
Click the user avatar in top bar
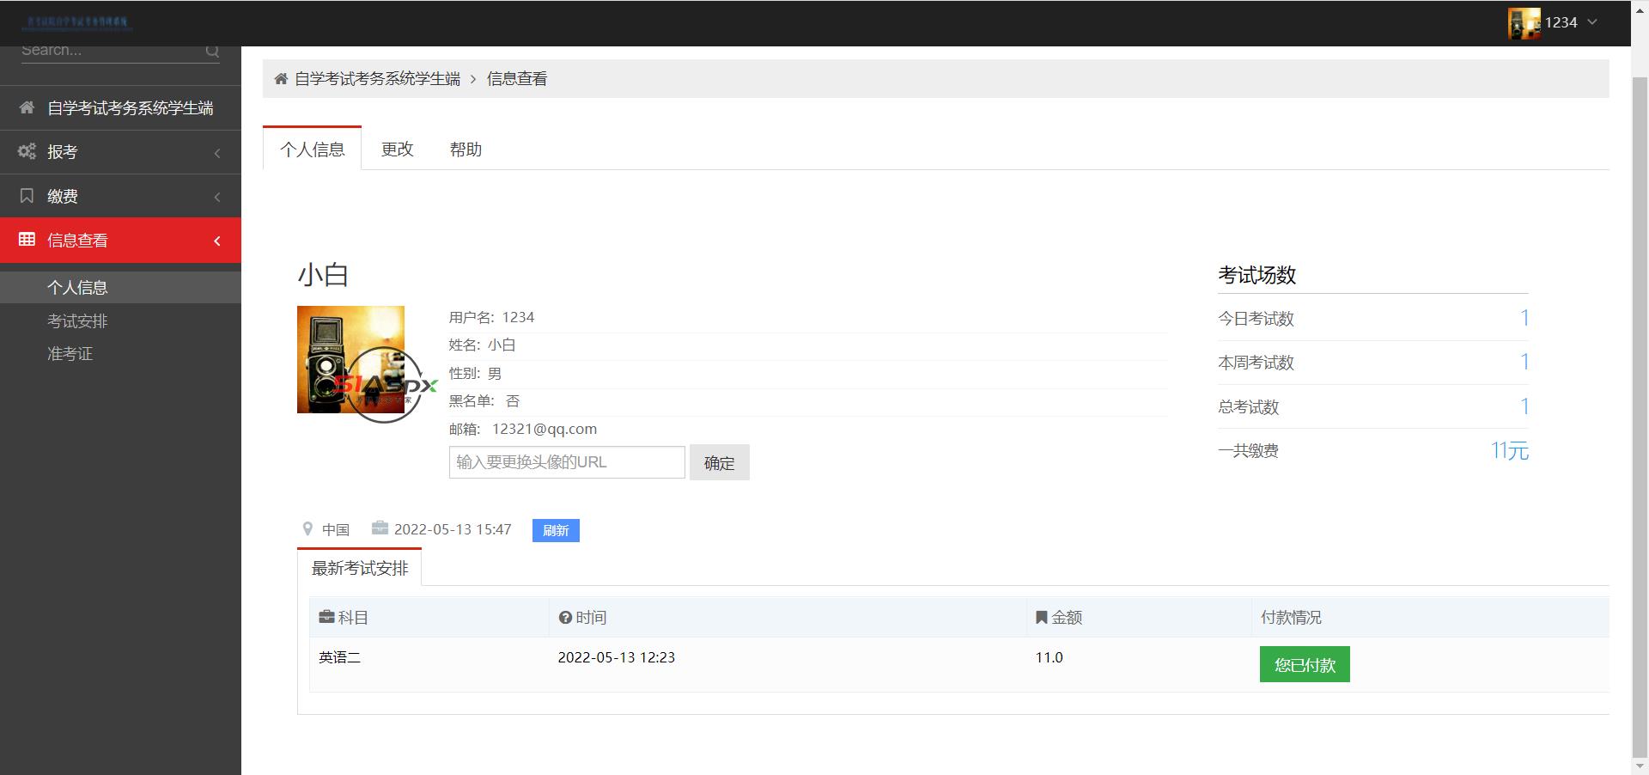tap(1524, 23)
